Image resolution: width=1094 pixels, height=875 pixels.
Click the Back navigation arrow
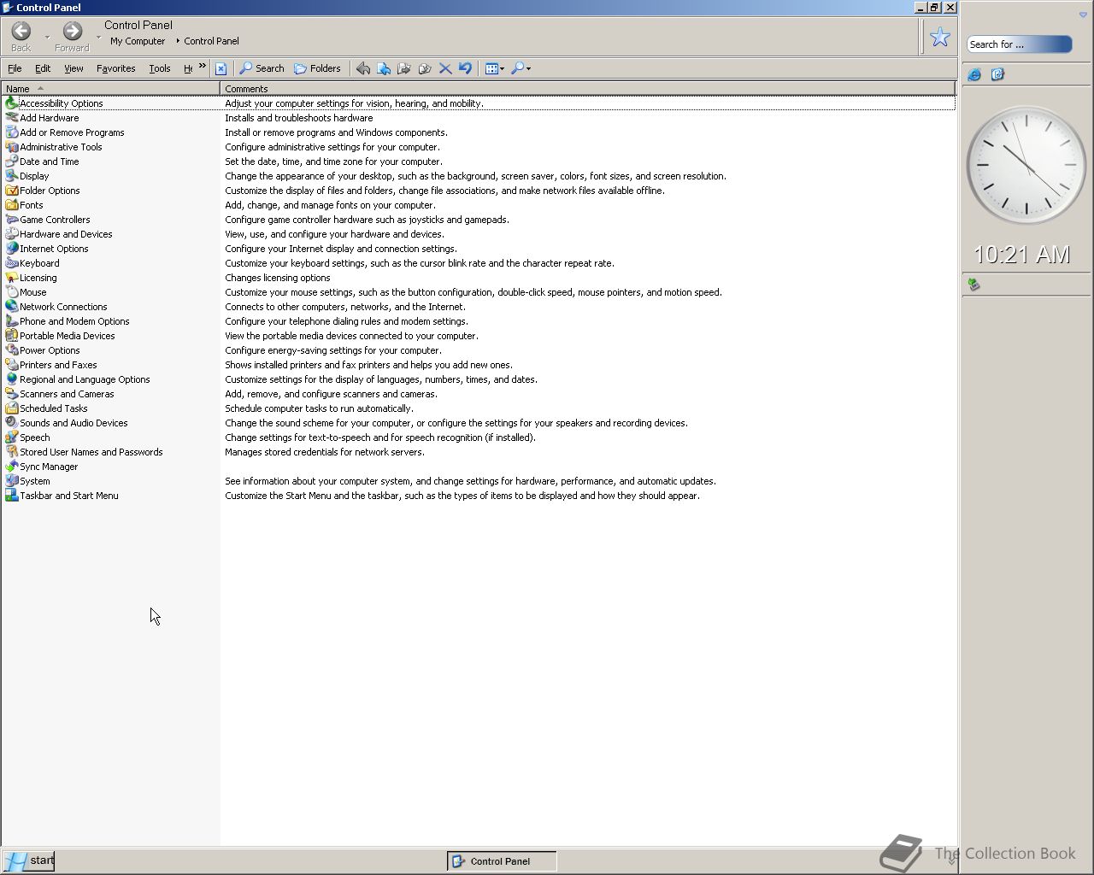click(x=21, y=32)
